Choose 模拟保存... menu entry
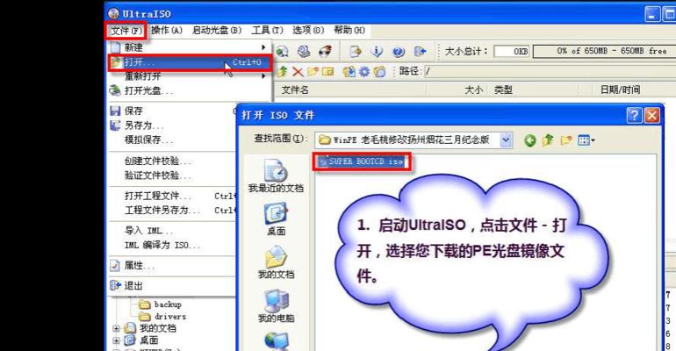Screen dimensions: 676x351 171,140
